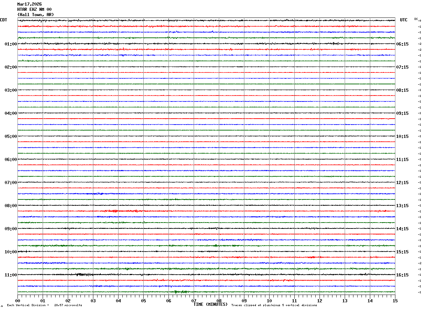
Task: Click minute 11 on the bottom axis
Action: coord(294,301)
